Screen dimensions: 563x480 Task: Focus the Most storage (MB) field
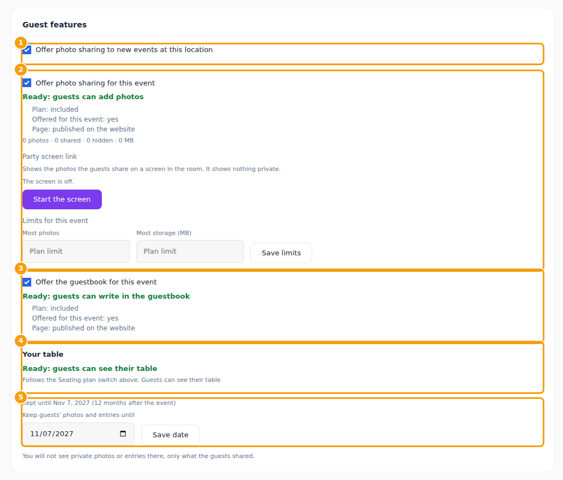190,252
